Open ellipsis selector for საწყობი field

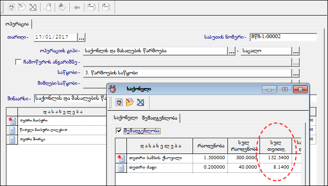(x=296, y=73)
